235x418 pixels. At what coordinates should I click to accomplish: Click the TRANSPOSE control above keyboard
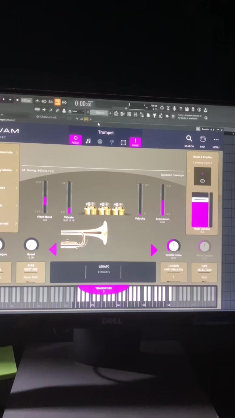coord(103,289)
